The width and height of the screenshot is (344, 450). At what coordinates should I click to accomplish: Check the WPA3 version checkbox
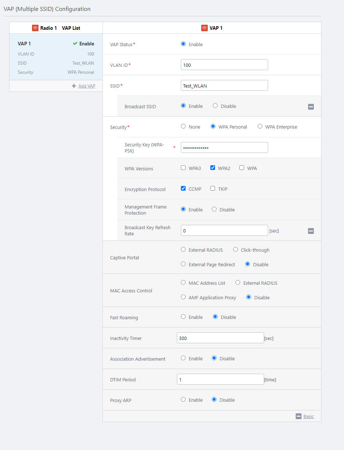coord(183,168)
